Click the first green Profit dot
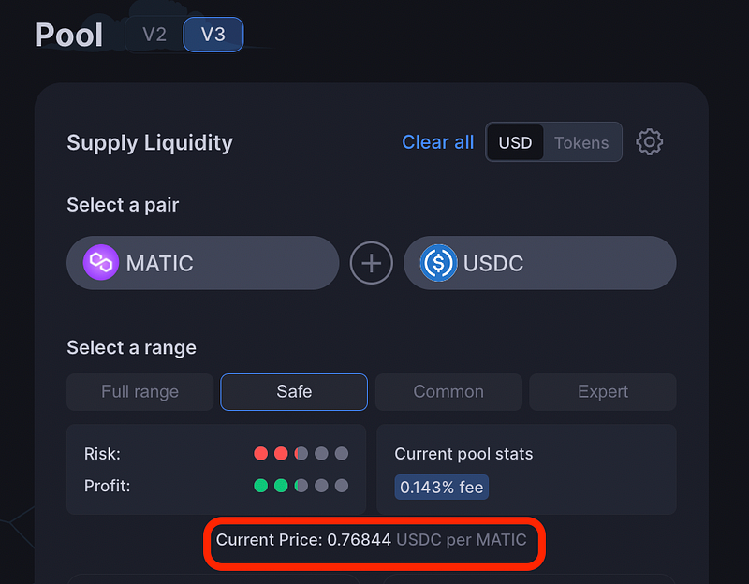Image resolution: width=749 pixels, height=584 pixels. [261, 486]
